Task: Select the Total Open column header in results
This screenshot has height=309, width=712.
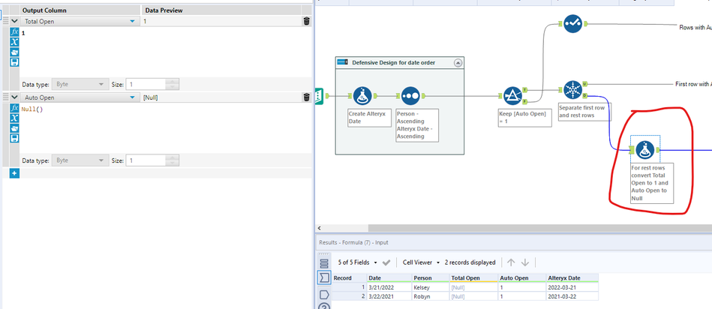Action: tap(473, 277)
